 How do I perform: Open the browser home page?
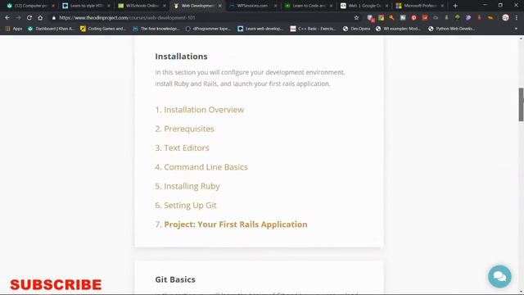coord(40,18)
